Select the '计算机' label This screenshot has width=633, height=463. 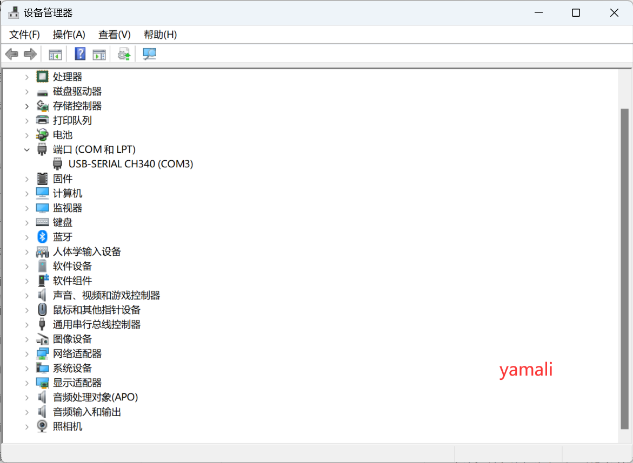click(x=68, y=193)
